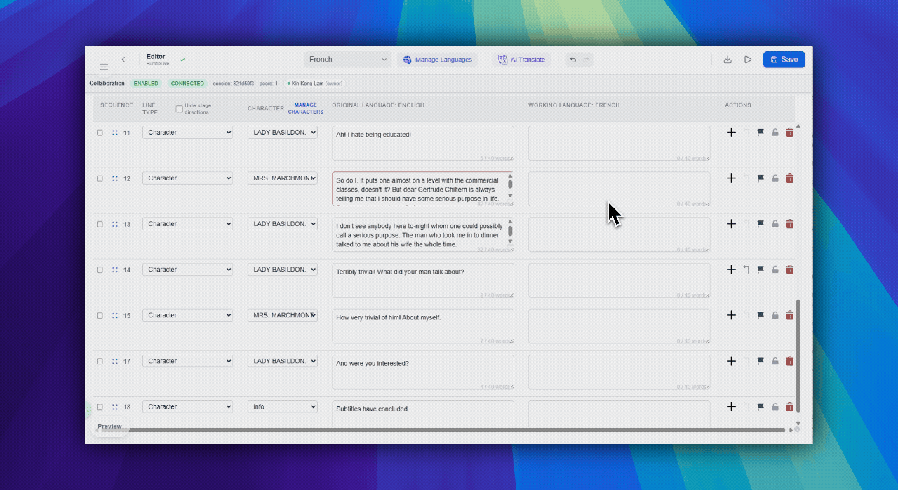The width and height of the screenshot is (898, 490).
Task: Click drag handle dots for sequence 13
Action: tap(115, 224)
